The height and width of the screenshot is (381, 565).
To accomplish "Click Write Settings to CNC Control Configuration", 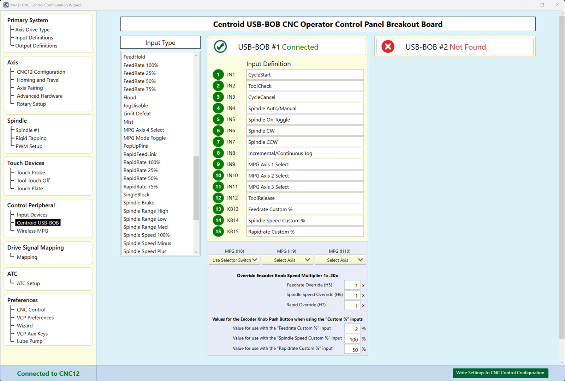I will [500, 373].
